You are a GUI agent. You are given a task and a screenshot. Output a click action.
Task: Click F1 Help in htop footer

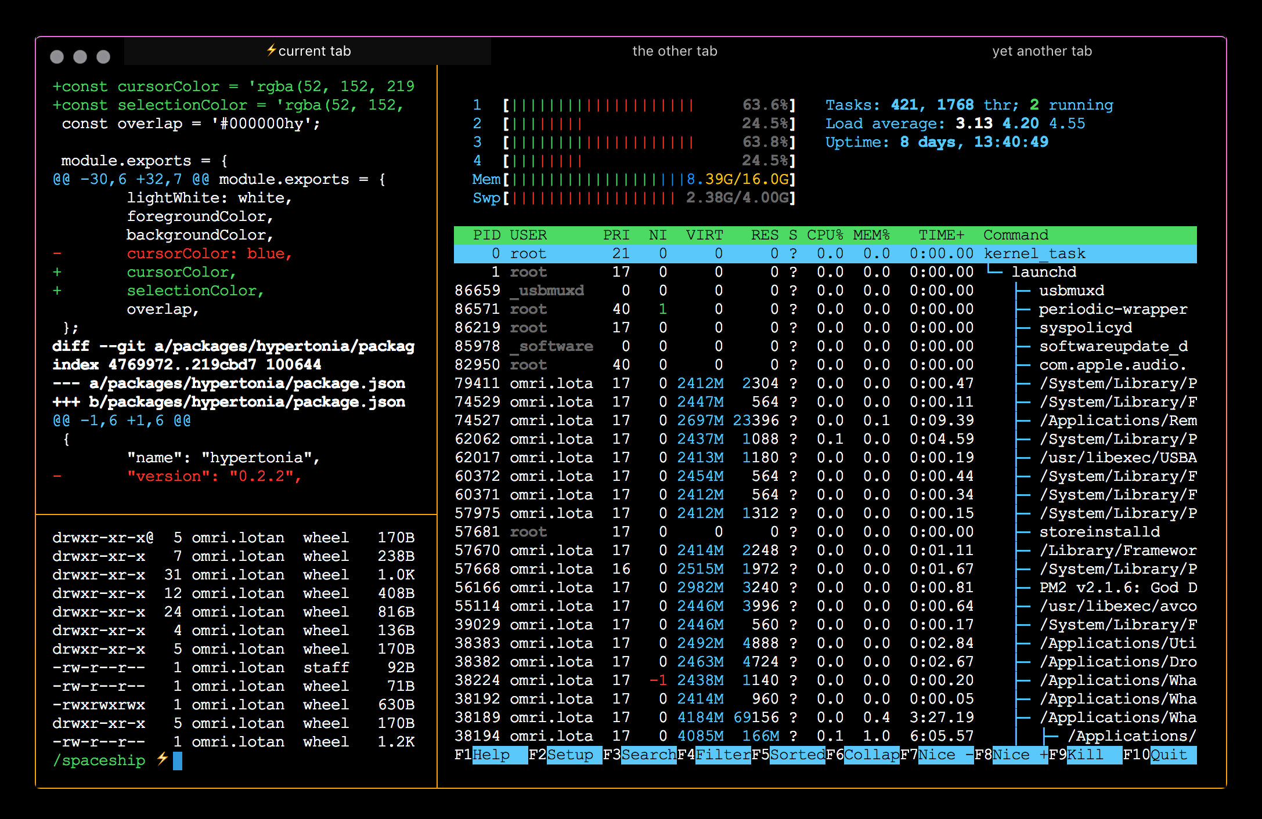(x=491, y=755)
